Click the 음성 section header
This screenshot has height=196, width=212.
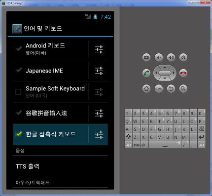point(20,151)
